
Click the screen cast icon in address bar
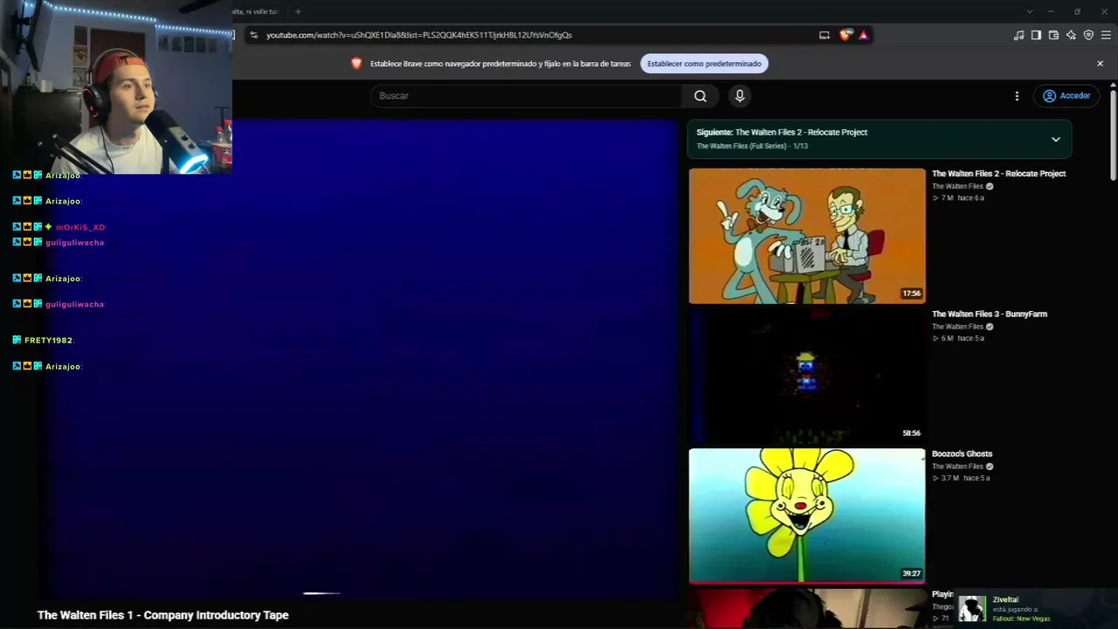point(824,35)
